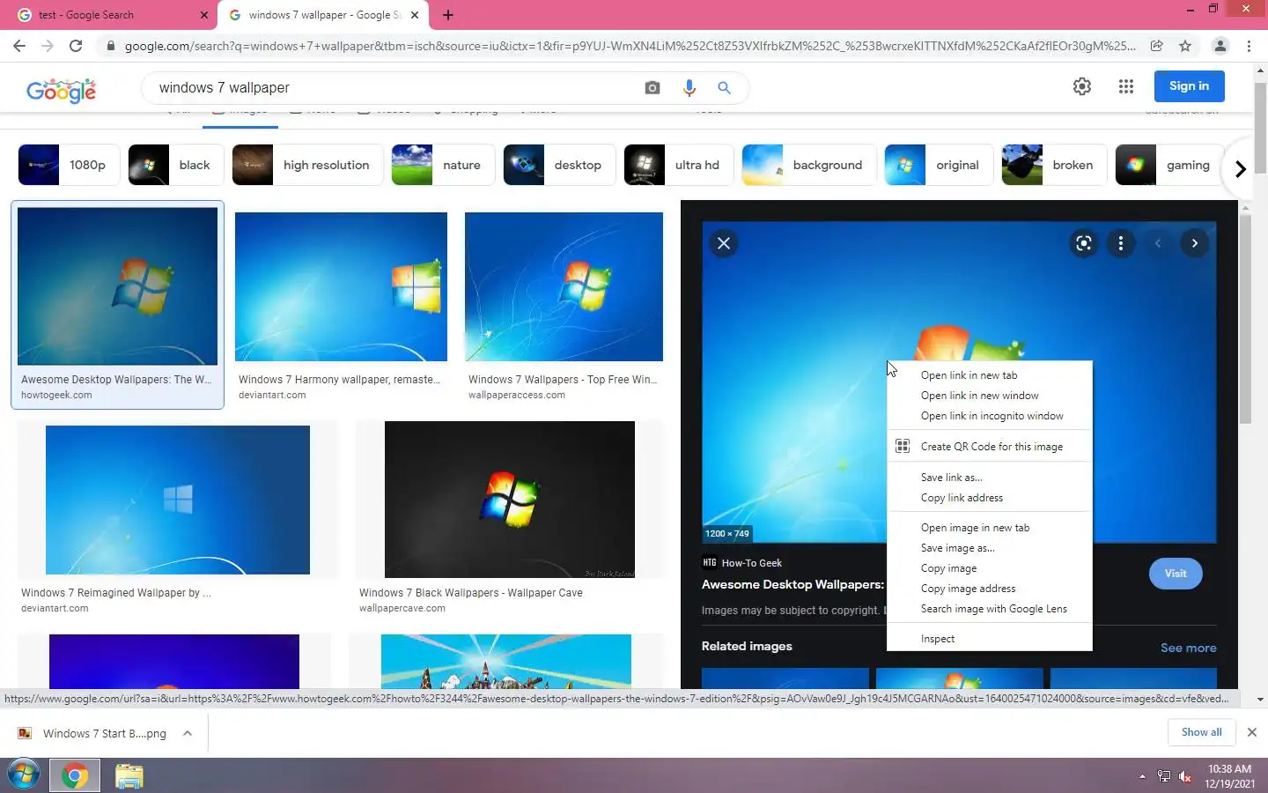Select the gaming filter chip
1268x793 pixels.
click(1168, 165)
